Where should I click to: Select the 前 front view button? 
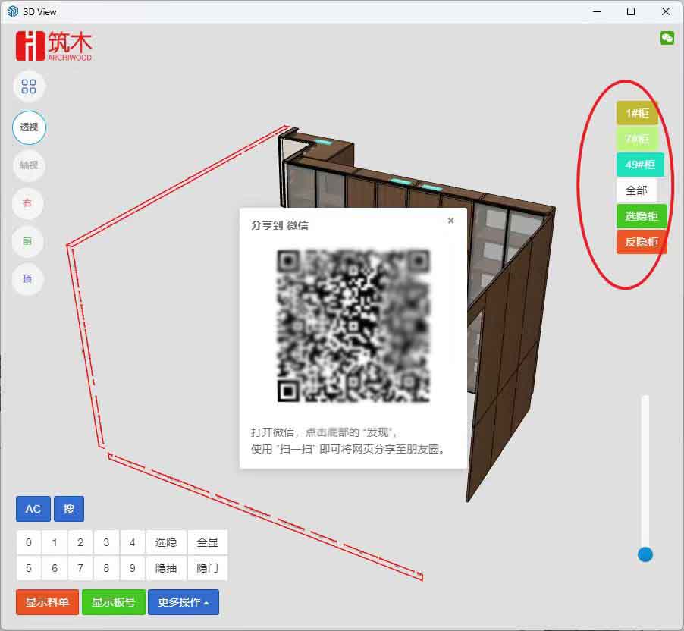click(x=28, y=241)
